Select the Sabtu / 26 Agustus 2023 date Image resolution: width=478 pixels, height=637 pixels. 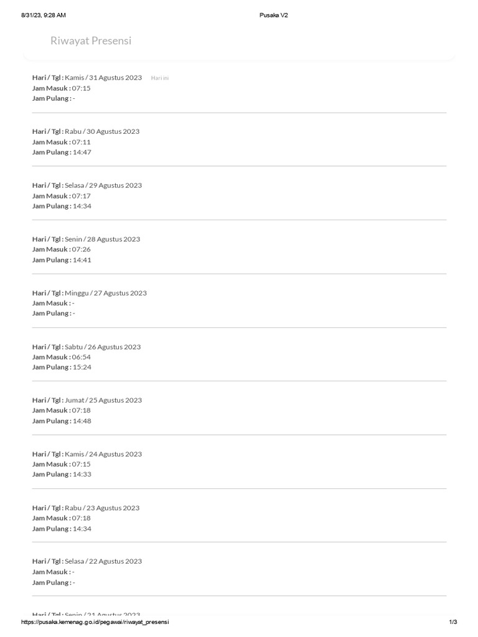pyautogui.click(x=103, y=347)
